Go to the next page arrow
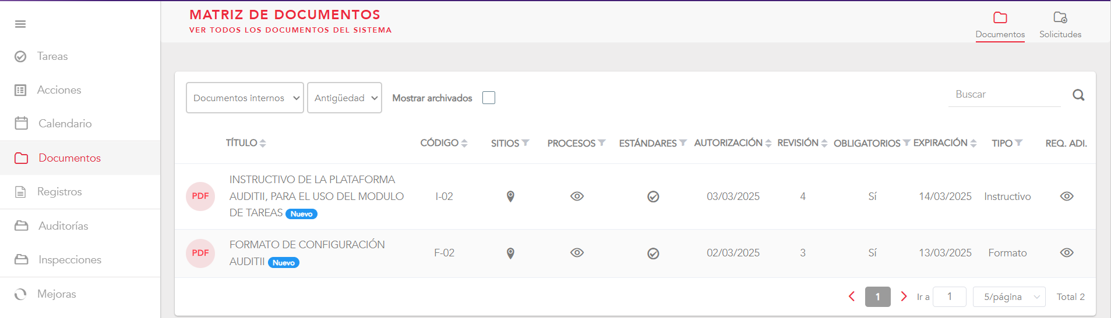This screenshot has width=1111, height=318. pos(904,296)
